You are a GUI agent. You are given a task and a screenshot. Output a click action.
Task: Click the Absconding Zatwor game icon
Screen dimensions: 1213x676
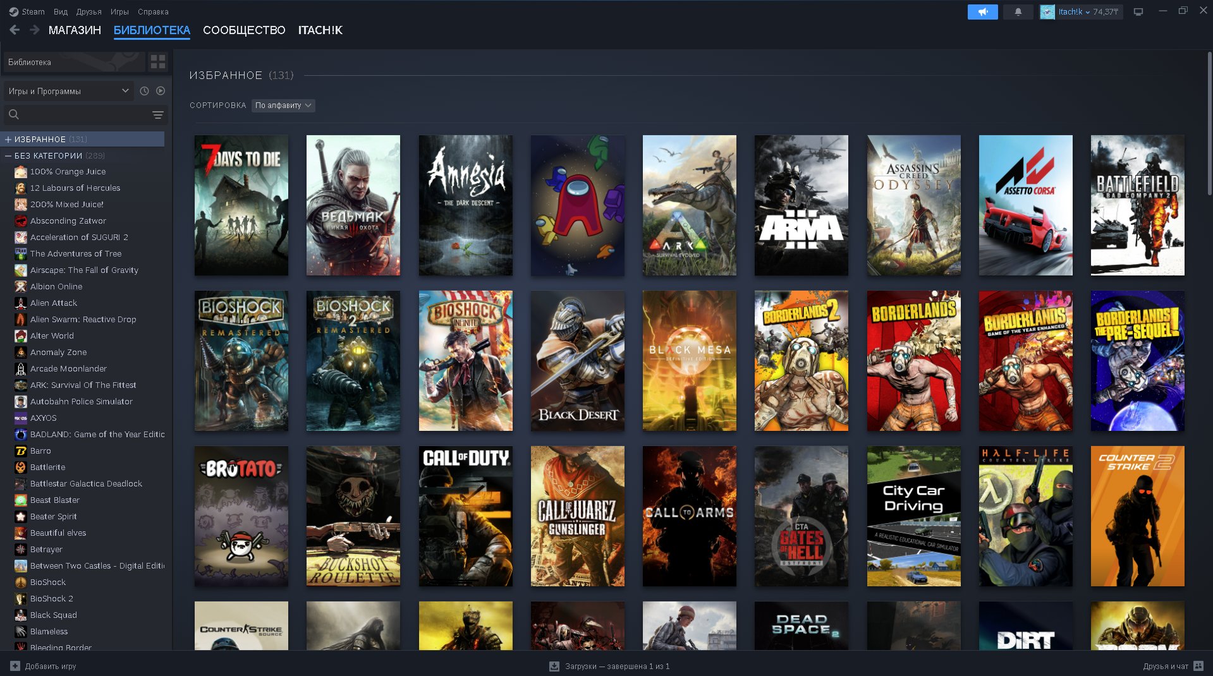point(21,220)
